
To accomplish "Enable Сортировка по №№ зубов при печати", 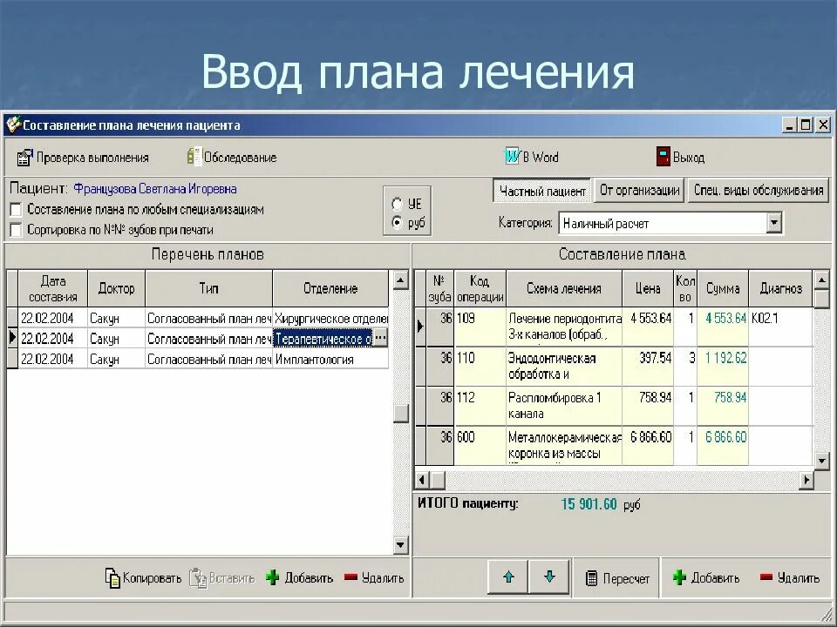I will point(16,230).
